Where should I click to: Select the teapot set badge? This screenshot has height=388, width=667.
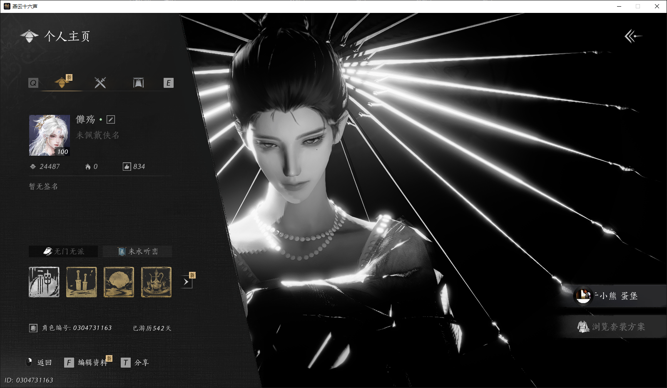pos(157,282)
